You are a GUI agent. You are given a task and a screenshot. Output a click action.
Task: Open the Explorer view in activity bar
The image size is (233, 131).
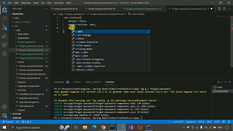pos(4,10)
